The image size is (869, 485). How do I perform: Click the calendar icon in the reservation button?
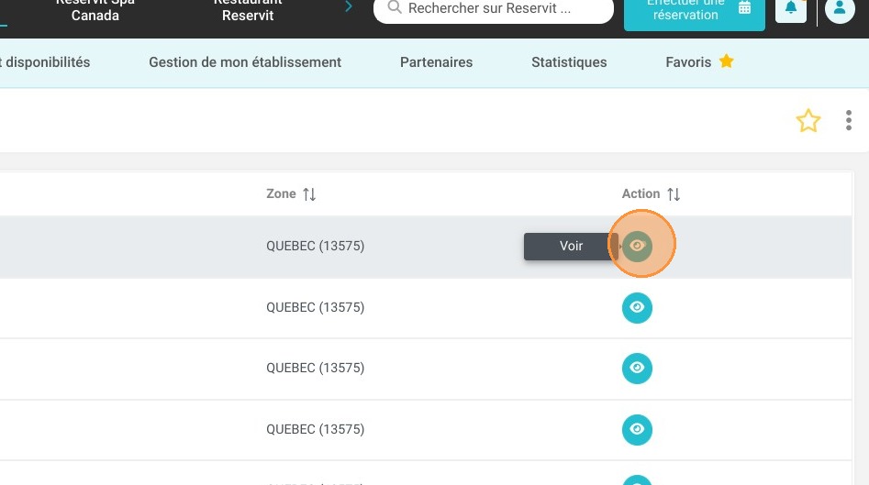pos(745,7)
